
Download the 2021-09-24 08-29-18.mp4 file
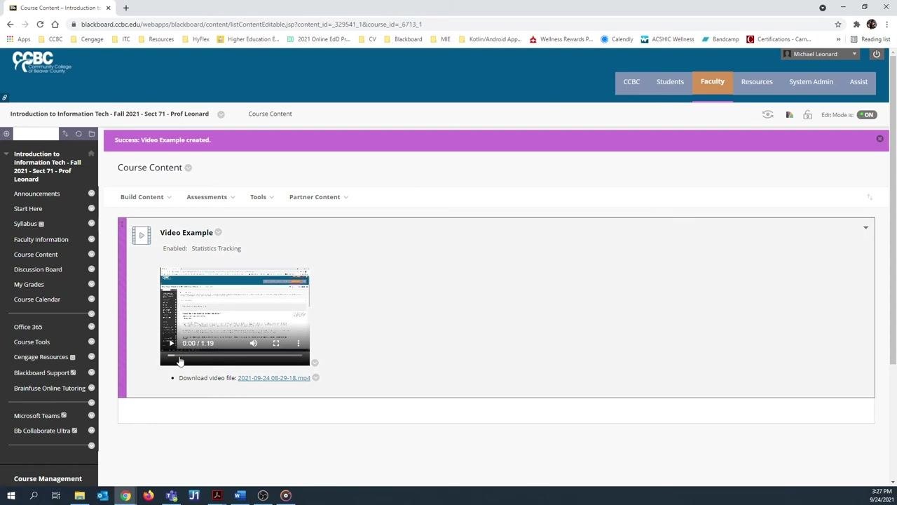[x=274, y=378]
